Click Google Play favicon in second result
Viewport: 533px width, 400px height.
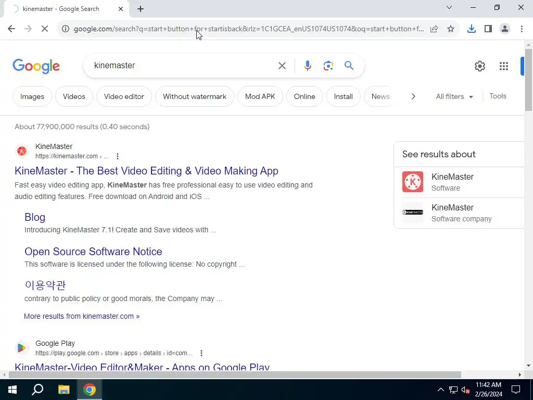pos(22,347)
